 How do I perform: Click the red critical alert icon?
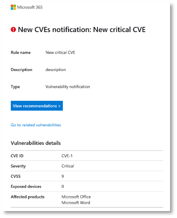click(14, 30)
